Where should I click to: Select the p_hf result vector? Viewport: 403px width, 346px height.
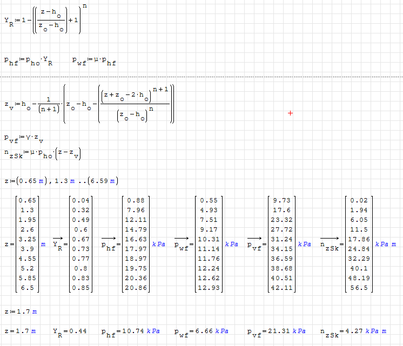pos(133,244)
